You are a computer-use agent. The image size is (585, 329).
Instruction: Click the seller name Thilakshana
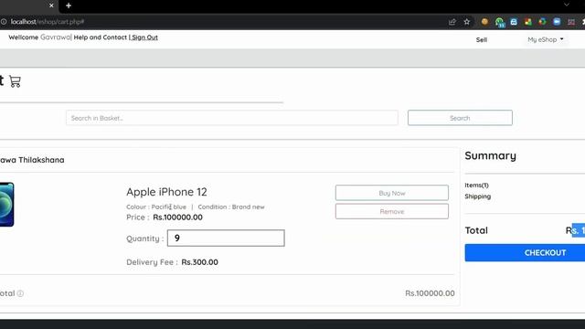(x=41, y=160)
